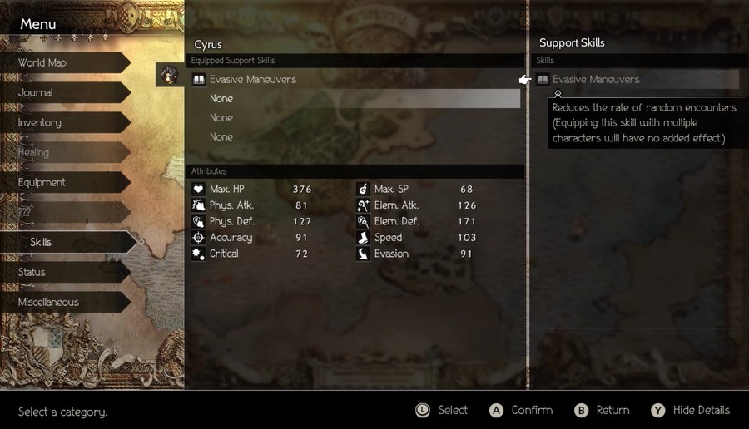
Task: Click the Critical burst icon
Action: [198, 254]
